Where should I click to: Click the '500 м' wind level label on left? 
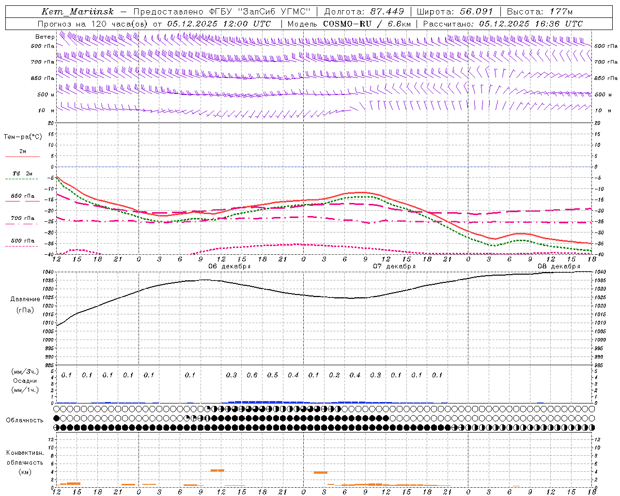[x=46, y=95]
